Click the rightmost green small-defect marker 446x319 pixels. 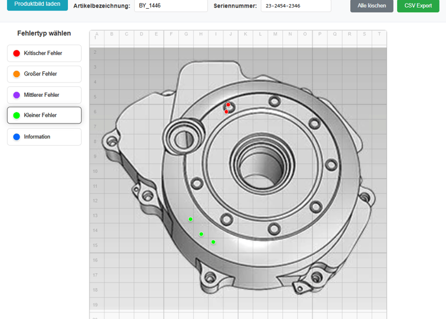(x=213, y=242)
